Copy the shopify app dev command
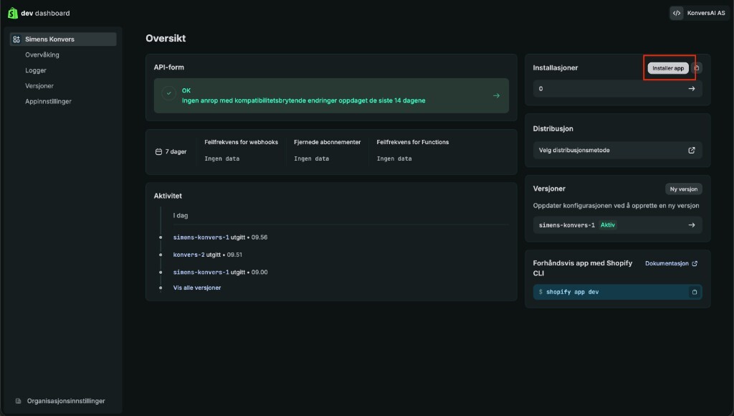The width and height of the screenshot is (734, 416). point(694,292)
